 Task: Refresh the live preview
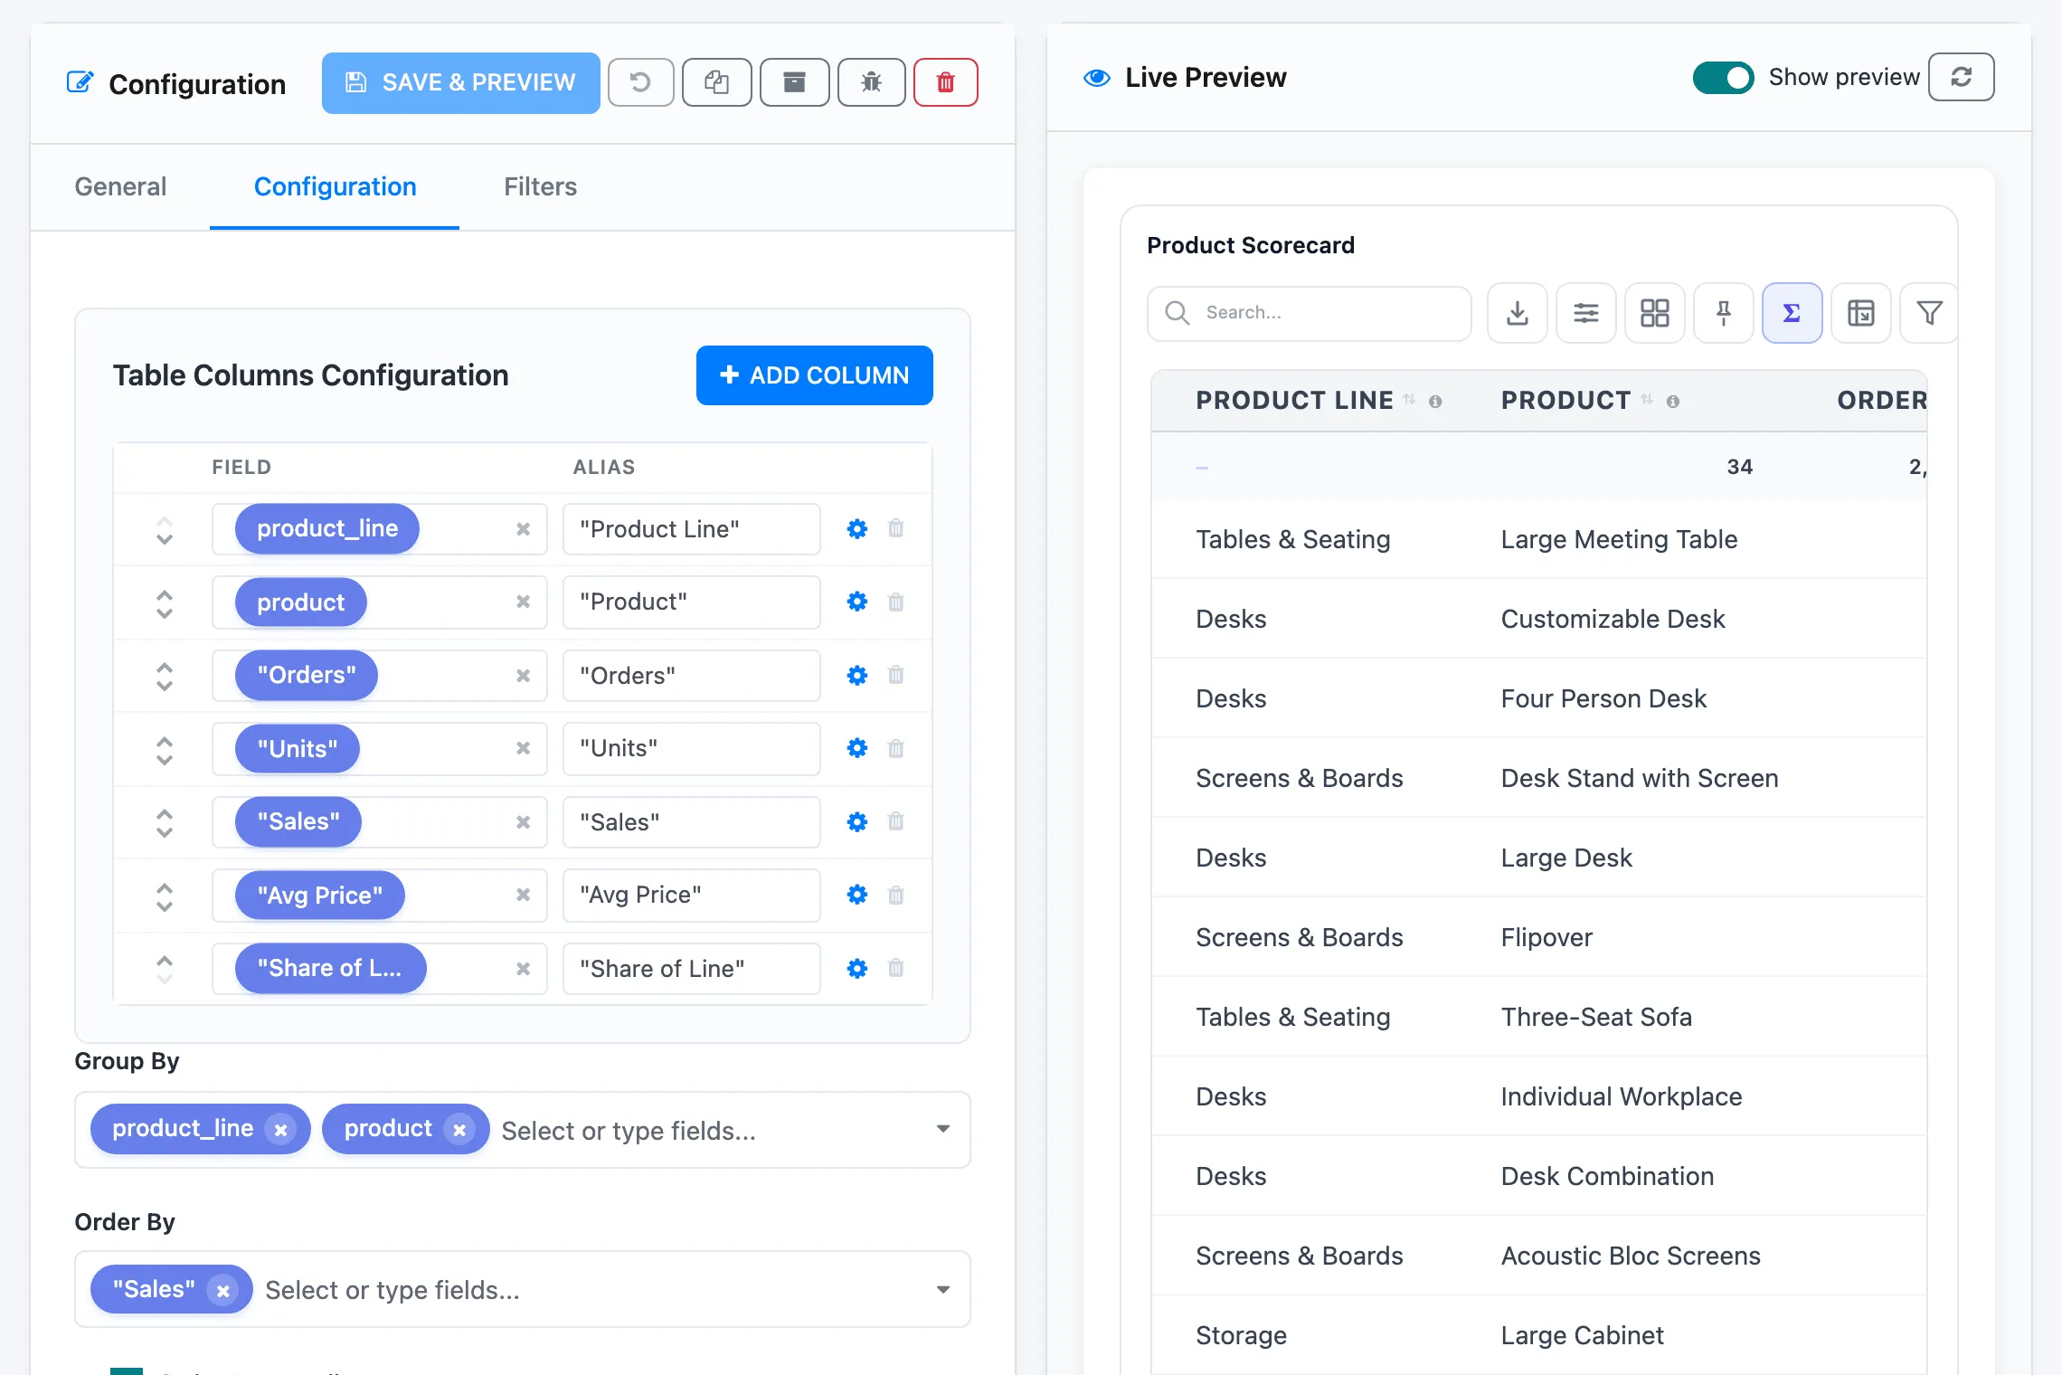point(1961,77)
